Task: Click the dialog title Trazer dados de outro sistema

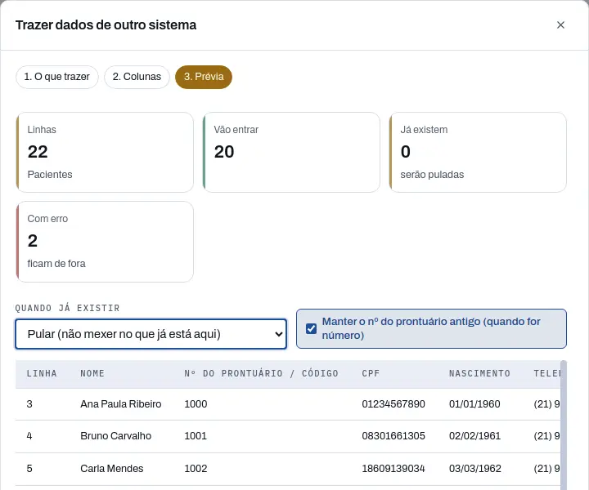Action: tap(106, 25)
